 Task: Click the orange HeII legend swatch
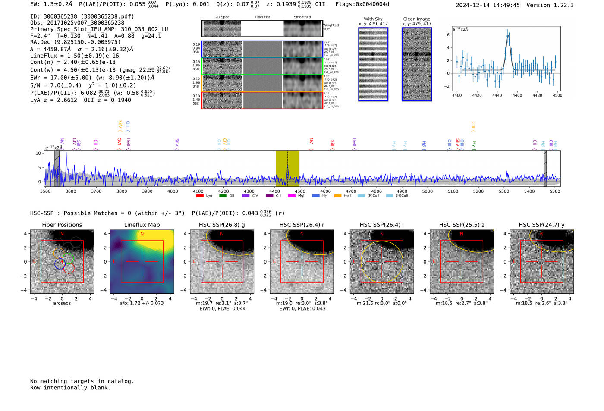pyautogui.click(x=337, y=196)
